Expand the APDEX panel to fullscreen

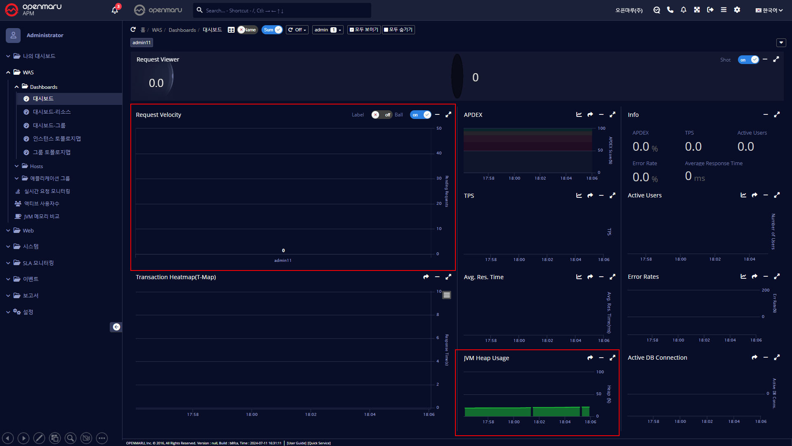point(613,114)
